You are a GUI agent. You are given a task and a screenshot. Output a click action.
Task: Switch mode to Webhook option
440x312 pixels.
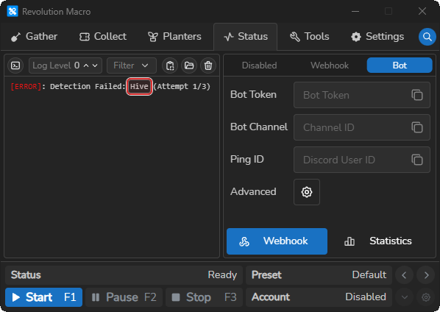pyautogui.click(x=330, y=65)
